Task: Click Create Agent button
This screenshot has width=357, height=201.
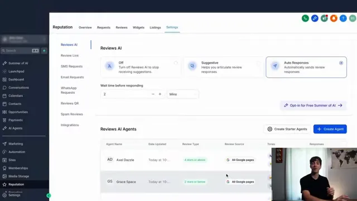Action: click(x=330, y=129)
